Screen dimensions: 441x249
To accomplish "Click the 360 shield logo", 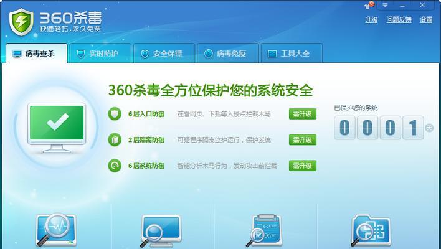I will [21, 22].
